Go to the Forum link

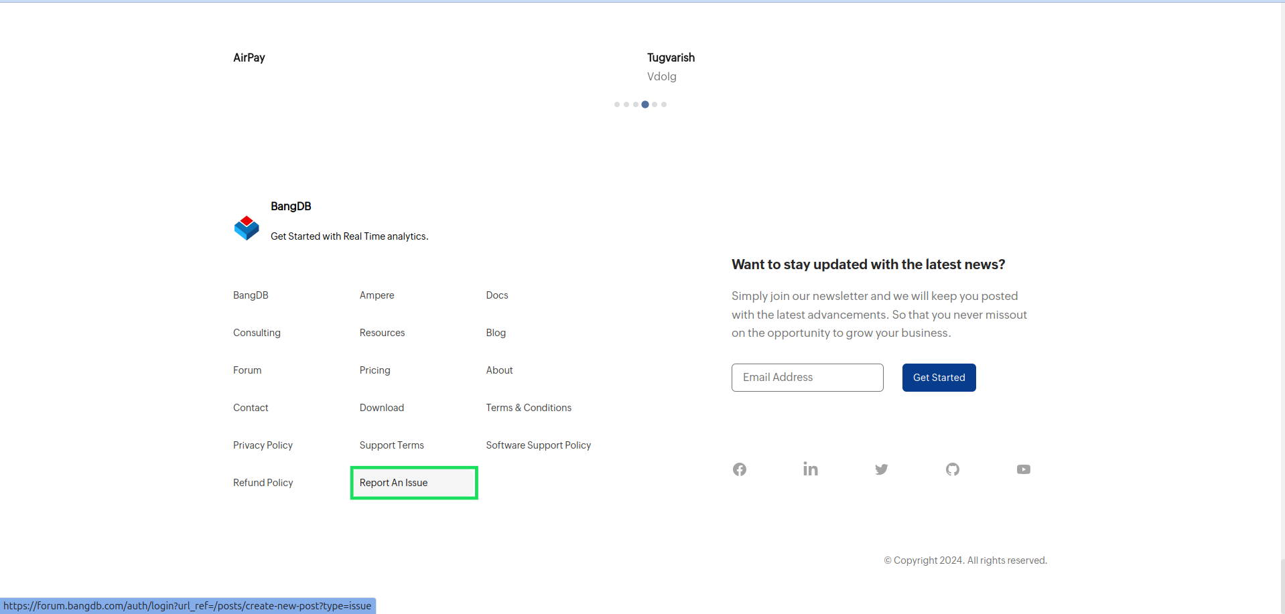pos(247,370)
